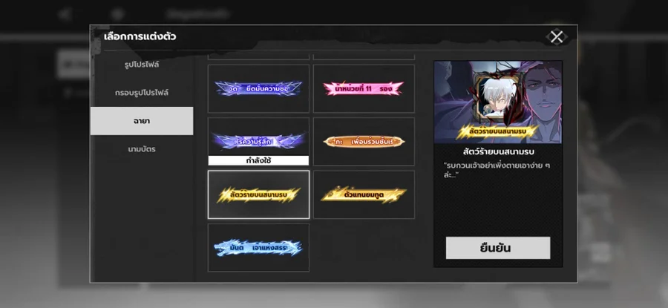Confirm selection with ยืนยัน button
Screen dimensions: 668x308
[498, 248]
